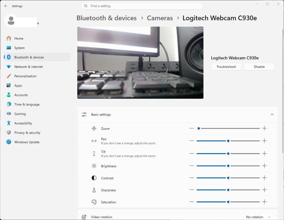Screen dimensions: 284x220
Task: Increase Pan with plus button
Action: tap(265, 141)
